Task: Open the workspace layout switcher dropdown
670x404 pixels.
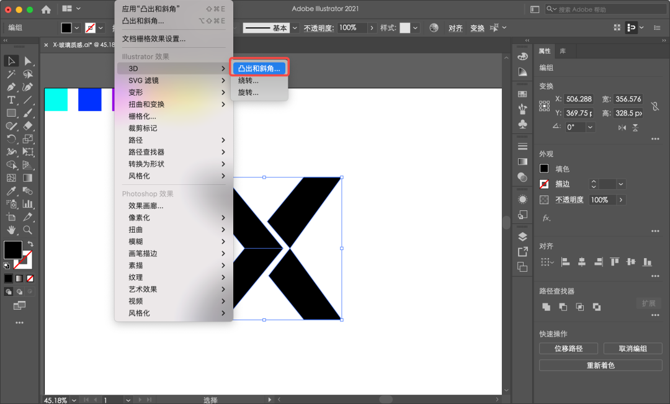Action: [x=71, y=9]
